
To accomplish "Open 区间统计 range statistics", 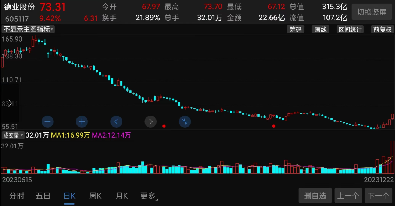I will [350, 30].
